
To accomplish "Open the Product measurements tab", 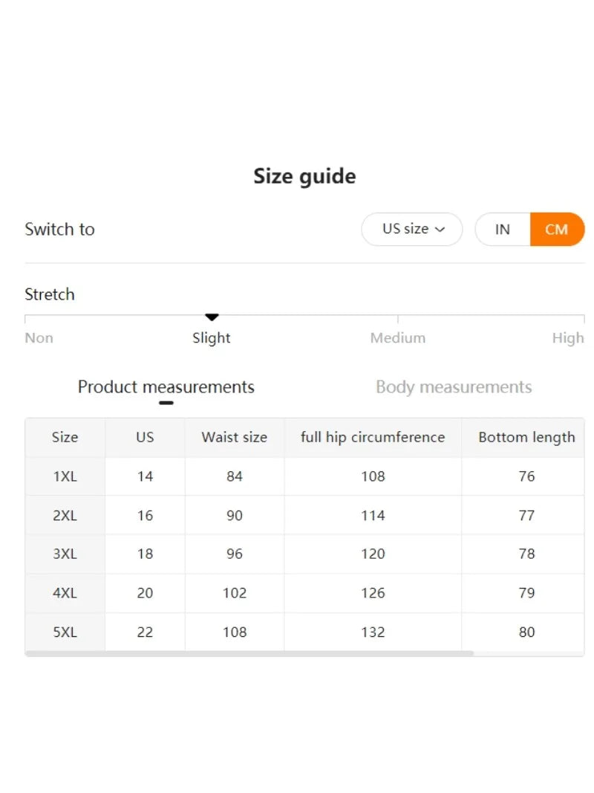I will (166, 387).
